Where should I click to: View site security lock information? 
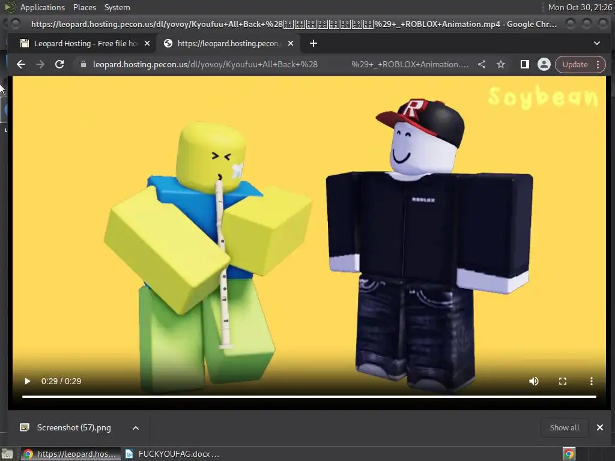point(83,64)
